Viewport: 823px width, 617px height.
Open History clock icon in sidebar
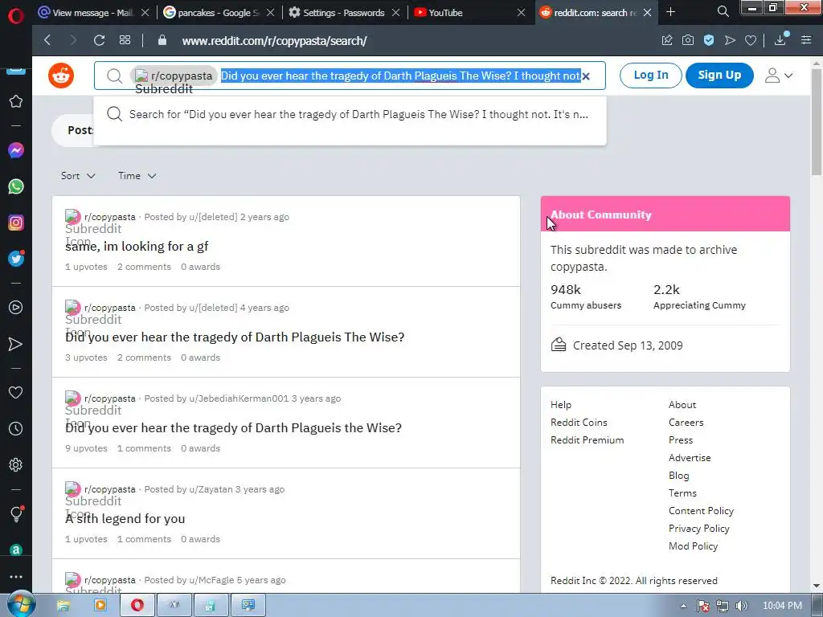(16, 429)
